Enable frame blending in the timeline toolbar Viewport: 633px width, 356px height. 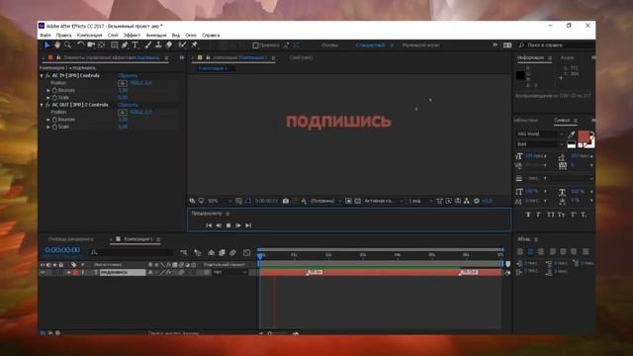tap(222, 253)
